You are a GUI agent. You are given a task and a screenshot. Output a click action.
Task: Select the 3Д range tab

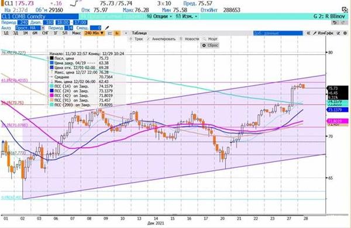(x=15, y=33)
